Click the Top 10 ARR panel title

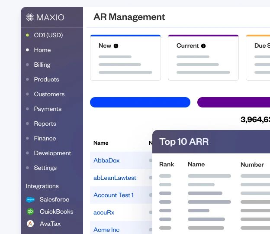[x=184, y=142]
